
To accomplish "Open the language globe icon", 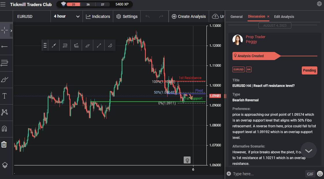I will 319,4.
